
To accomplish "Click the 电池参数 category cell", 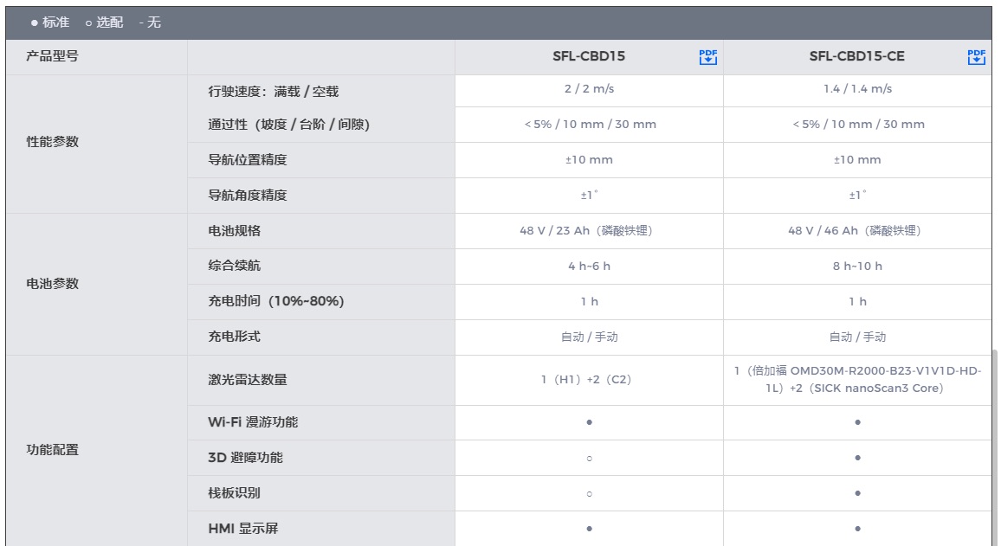I will pos(53,284).
